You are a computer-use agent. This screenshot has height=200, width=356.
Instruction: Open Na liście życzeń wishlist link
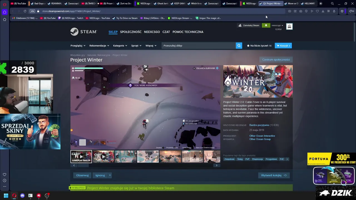259,46
